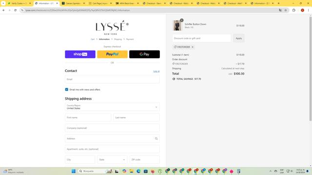The image size is (312, 175).
Task: Click the Company (optional) field
Action: click(112, 128)
